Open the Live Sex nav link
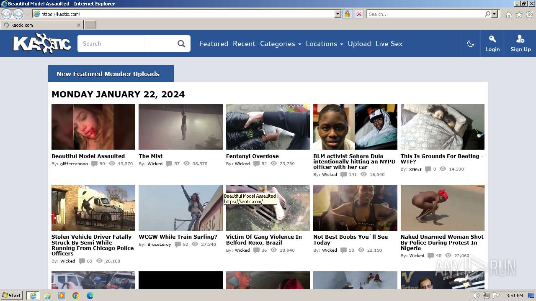This screenshot has height=301, width=536. coord(389,43)
